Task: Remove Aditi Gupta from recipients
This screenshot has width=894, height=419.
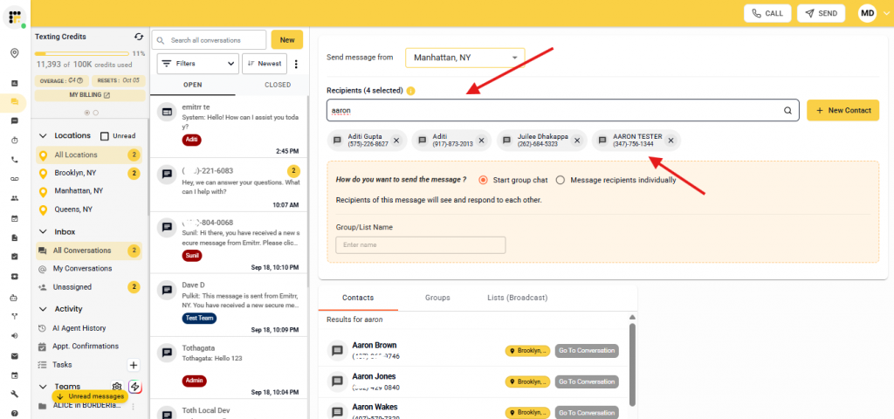Action: [x=396, y=140]
